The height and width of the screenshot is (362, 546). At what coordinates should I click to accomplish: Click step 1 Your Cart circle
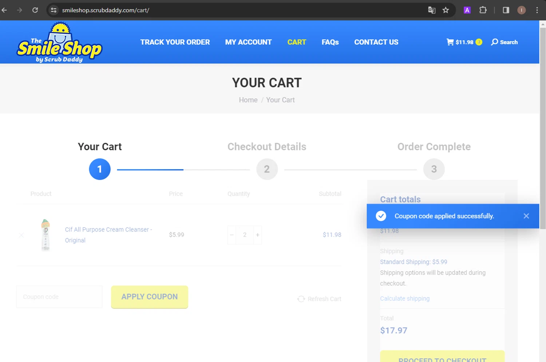[100, 169]
